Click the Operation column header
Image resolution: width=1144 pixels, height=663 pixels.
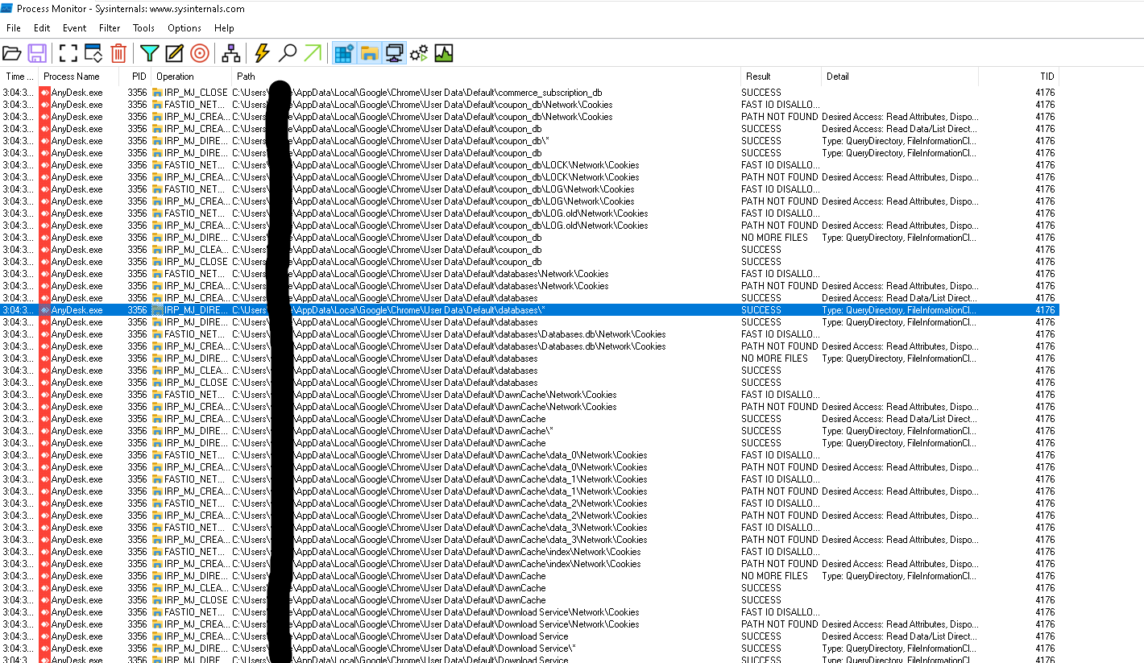(x=192, y=77)
